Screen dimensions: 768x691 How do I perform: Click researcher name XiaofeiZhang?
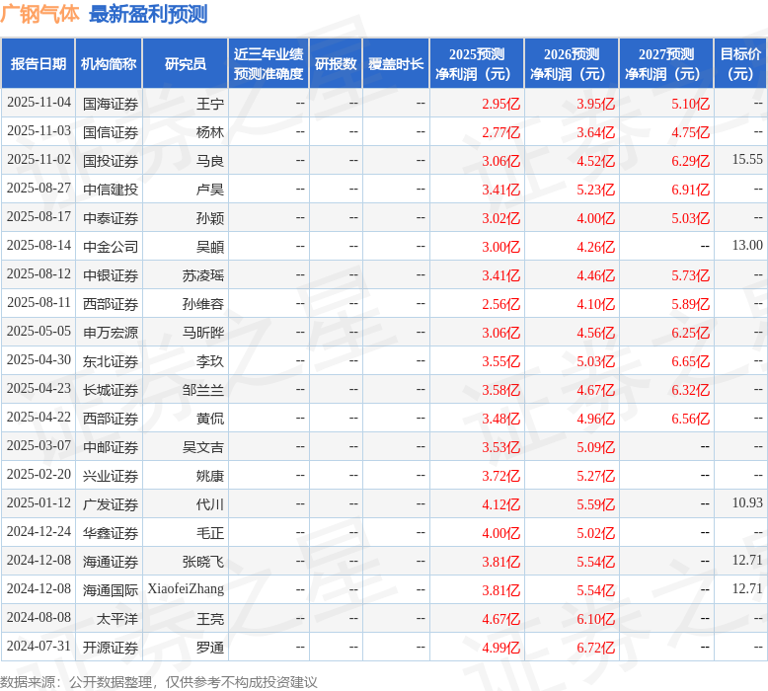click(x=187, y=589)
